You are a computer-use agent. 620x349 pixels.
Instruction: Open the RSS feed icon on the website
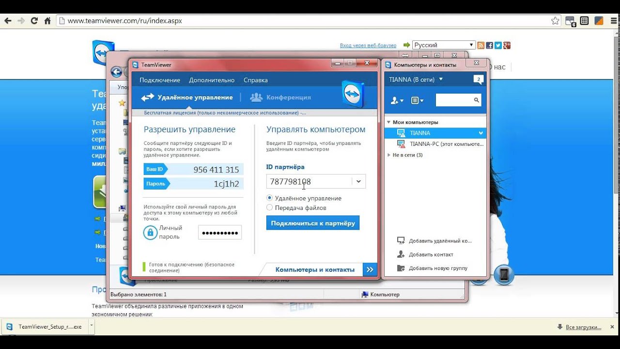point(481,45)
